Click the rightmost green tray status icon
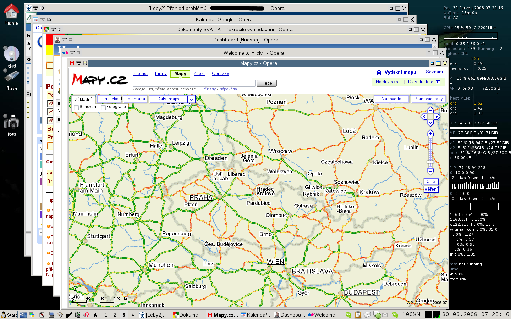 coord(395,314)
